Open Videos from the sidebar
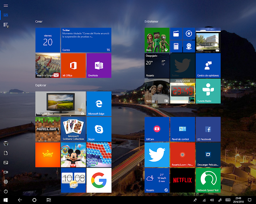Viewport: 256px width, 204px height. [6, 172]
